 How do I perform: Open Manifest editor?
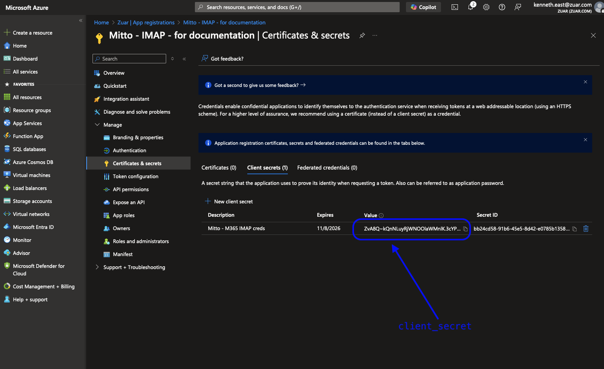(x=123, y=254)
